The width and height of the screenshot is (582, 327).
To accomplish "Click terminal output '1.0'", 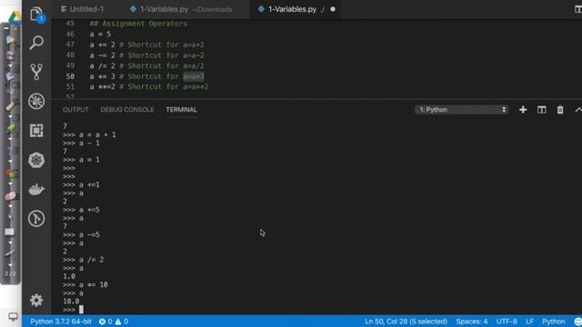I will (69, 276).
